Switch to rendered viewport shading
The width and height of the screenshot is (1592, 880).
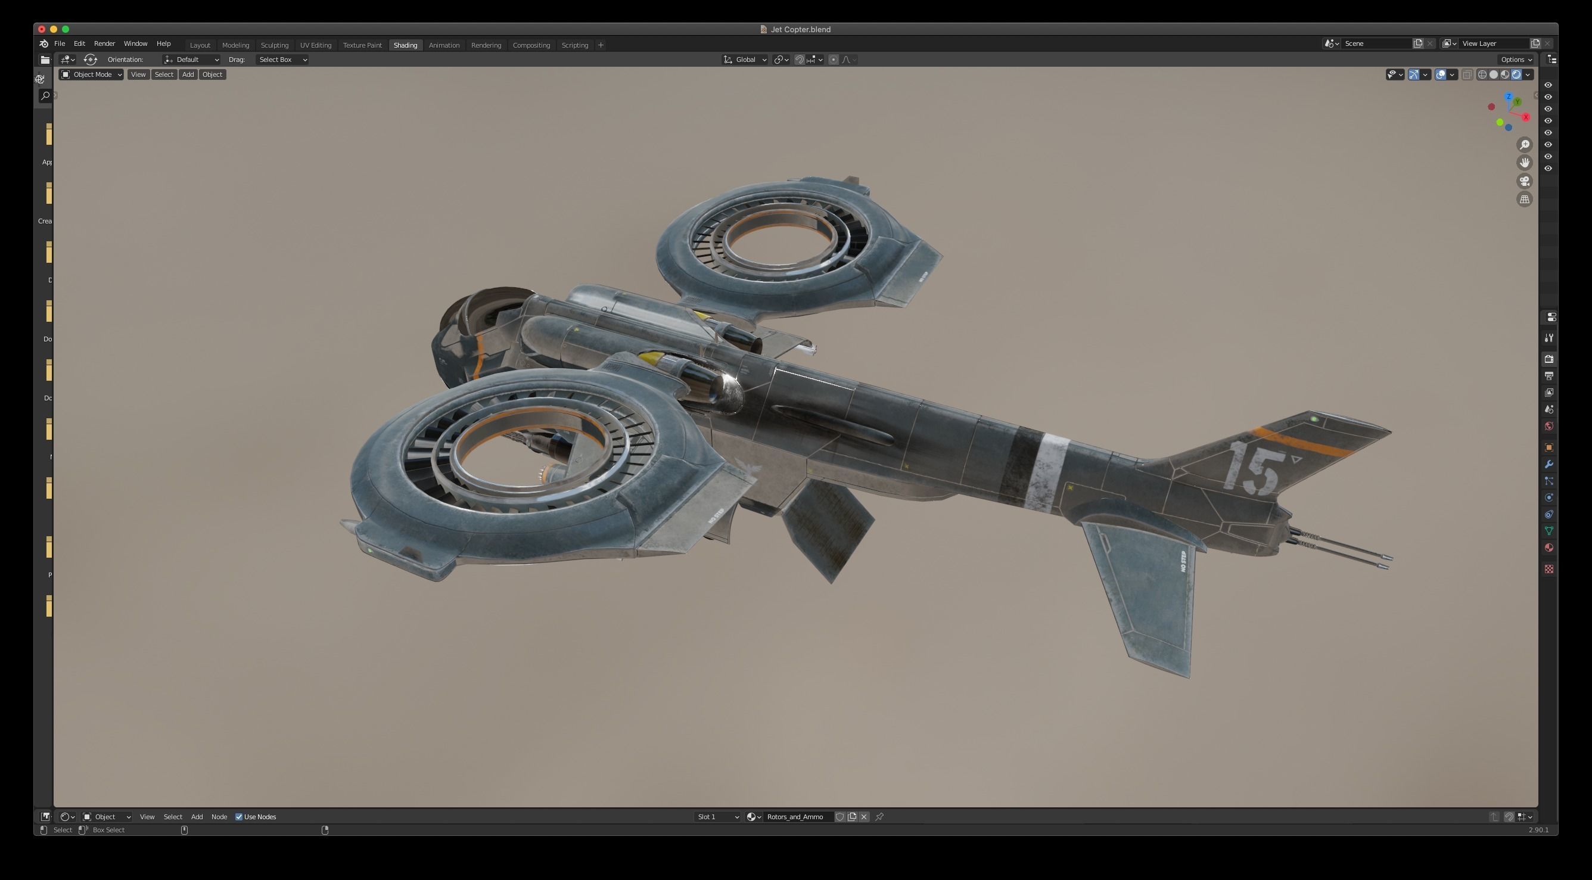coord(1516,75)
